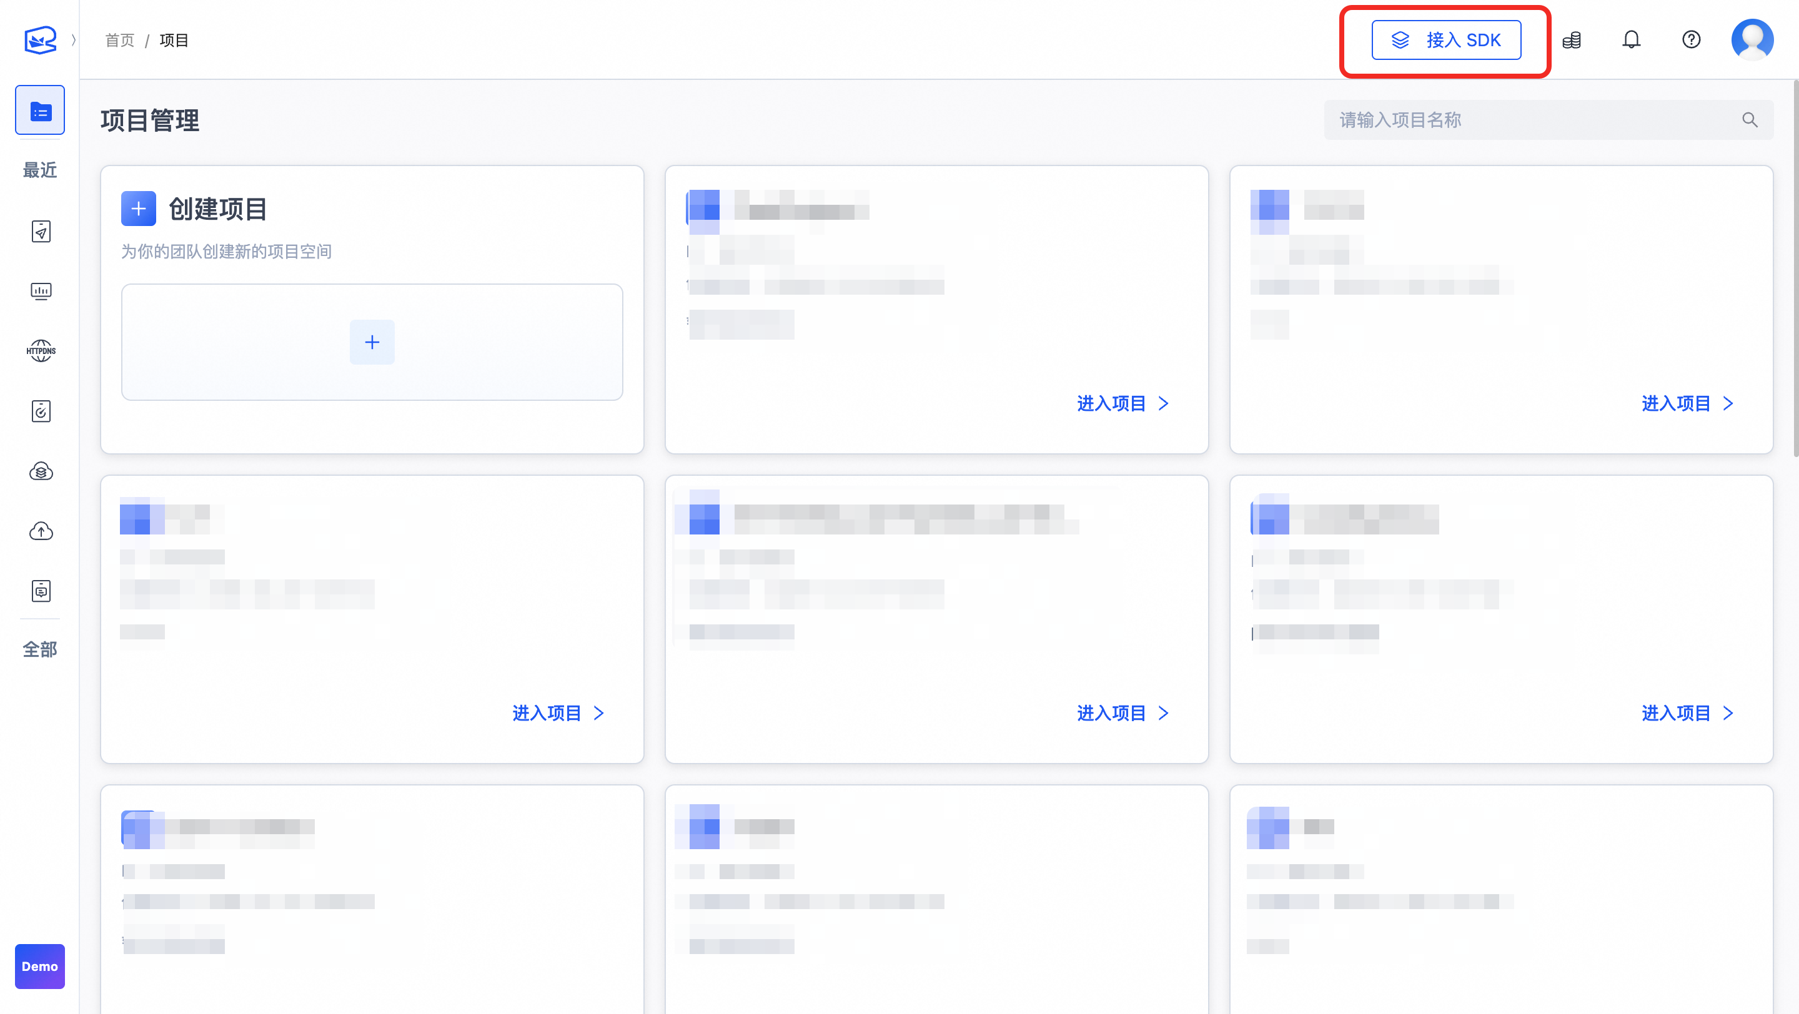Screen dimensions: 1799x1014
Task: Go to 首页 breadcrumb link
Action: click(x=119, y=41)
